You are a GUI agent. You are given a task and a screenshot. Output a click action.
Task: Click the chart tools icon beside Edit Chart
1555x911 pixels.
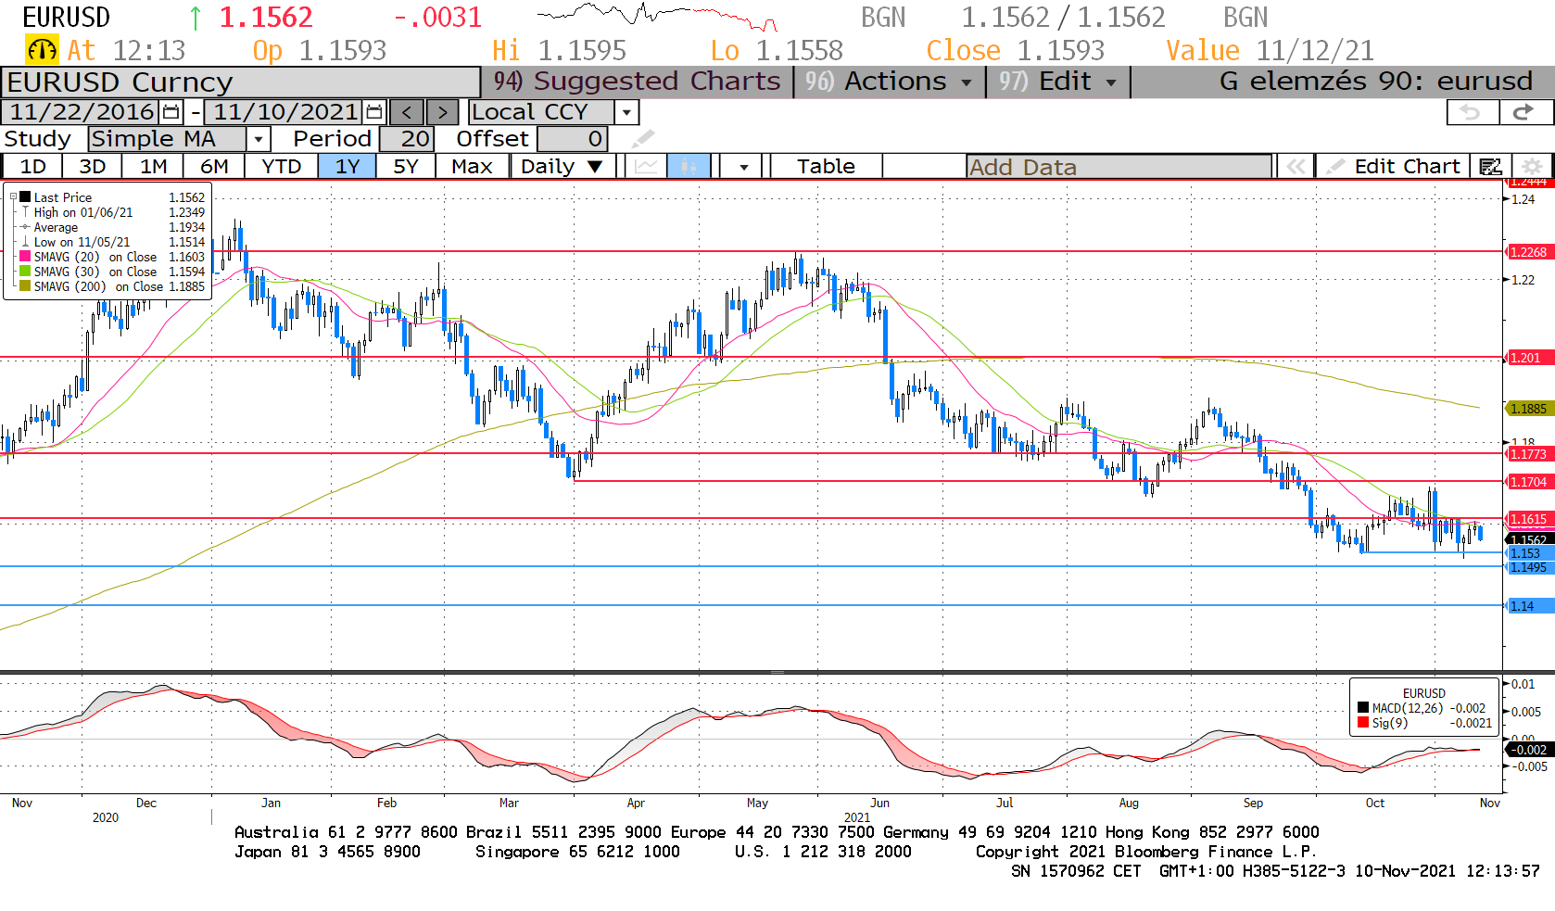tap(1490, 167)
